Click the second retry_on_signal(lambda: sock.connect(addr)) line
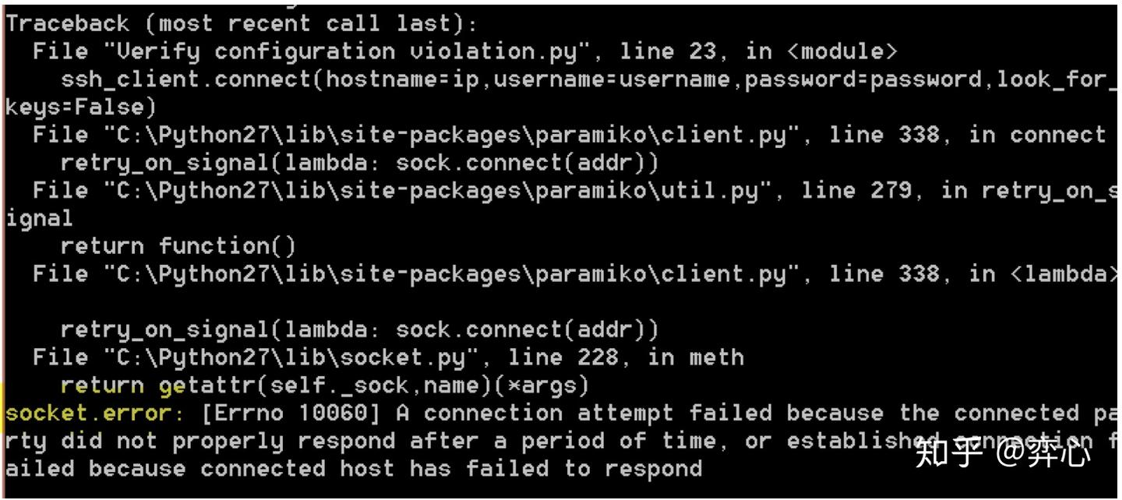The width and height of the screenshot is (1122, 500). pyautogui.click(x=359, y=330)
